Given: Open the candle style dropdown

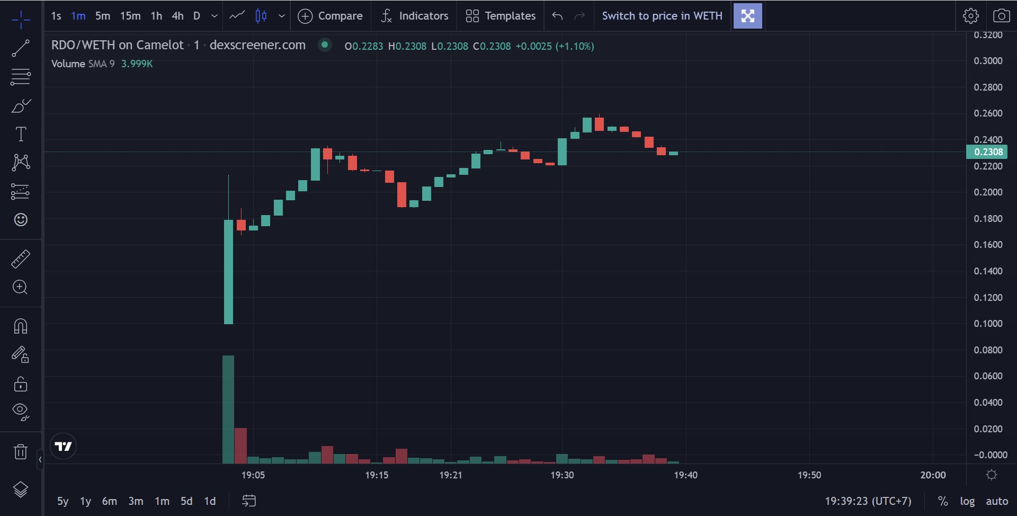Looking at the screenshot, I should coord(282,16).
